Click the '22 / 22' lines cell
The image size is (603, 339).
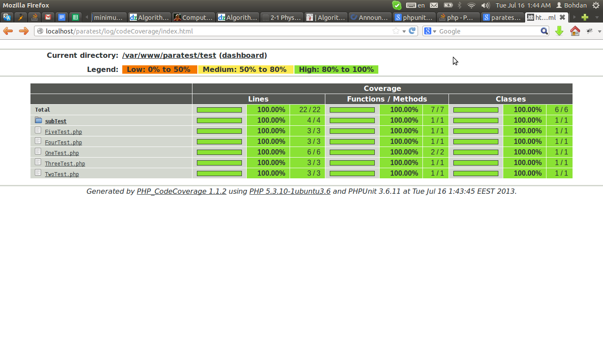pyautogui.click(x=308, y=109)
